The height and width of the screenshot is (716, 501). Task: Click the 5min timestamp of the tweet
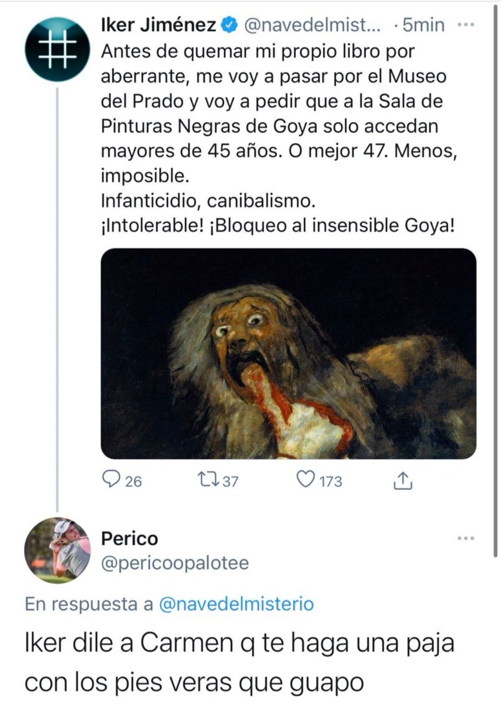click(x=423, y=25)
